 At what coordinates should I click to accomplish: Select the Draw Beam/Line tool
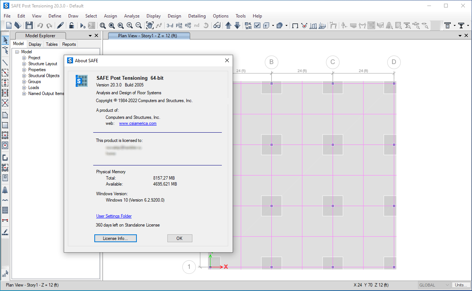point(5,62)
